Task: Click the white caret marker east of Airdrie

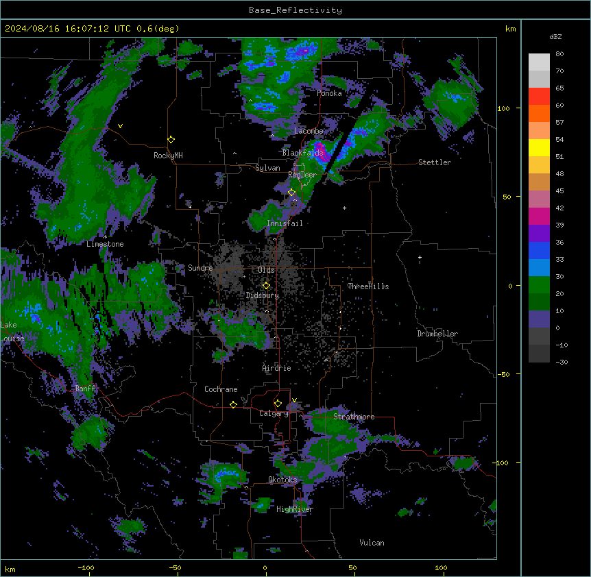Action: point(326,360)
